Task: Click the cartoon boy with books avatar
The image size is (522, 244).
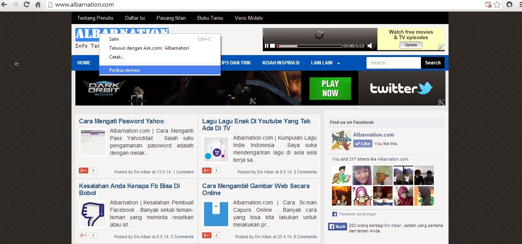Action: coord(342,175)
